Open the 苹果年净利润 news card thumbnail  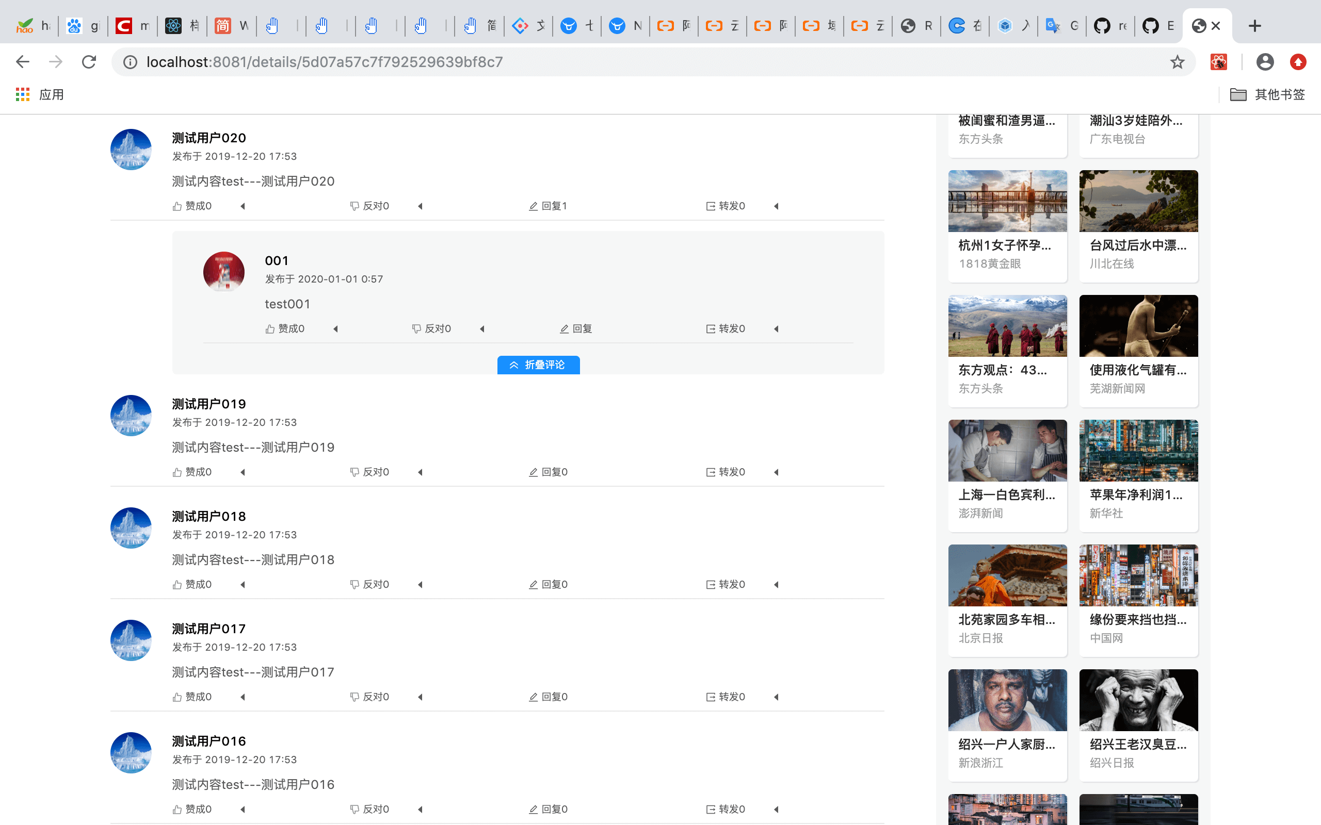[x=1138, y=450]
